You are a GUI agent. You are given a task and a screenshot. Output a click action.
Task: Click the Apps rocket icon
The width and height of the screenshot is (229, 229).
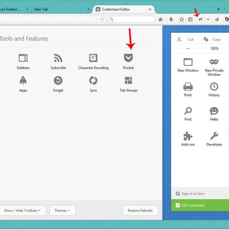tap(23, 81)
